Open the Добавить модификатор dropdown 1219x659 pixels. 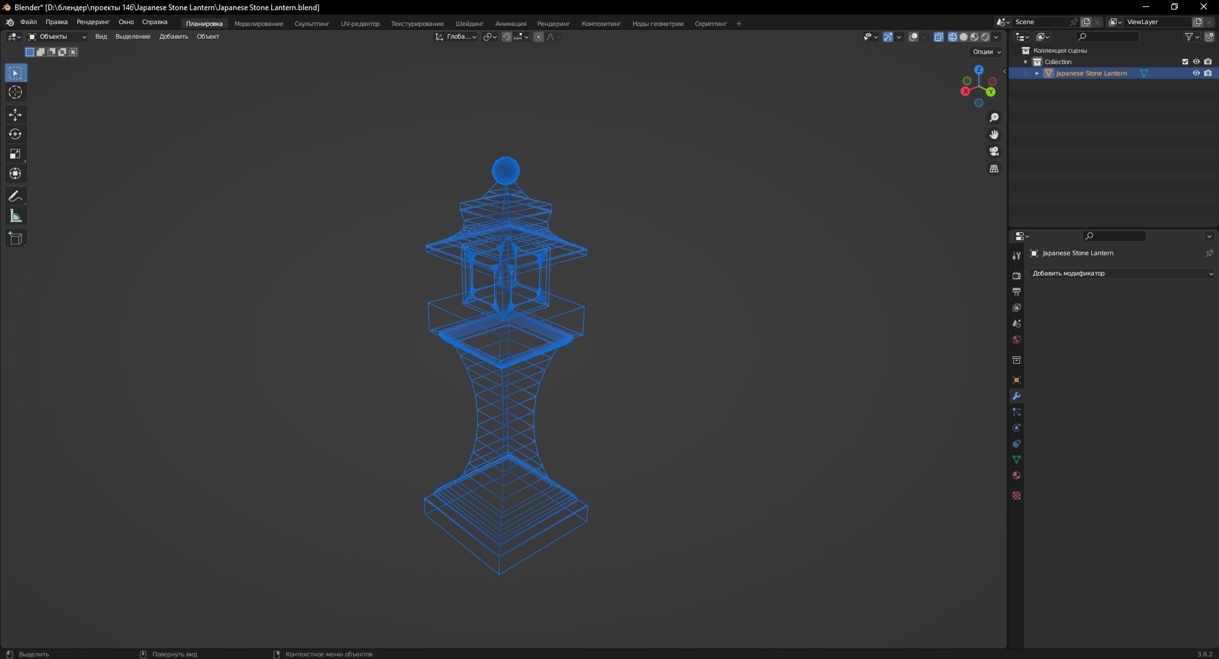pos(1122,274)
